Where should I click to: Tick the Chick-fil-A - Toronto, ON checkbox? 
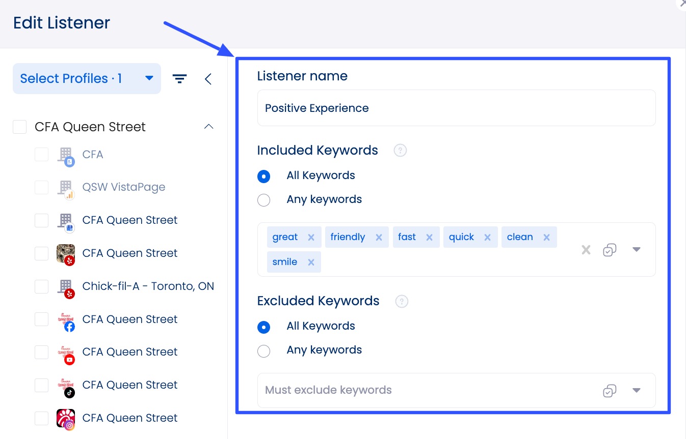[x=42, y=286]
